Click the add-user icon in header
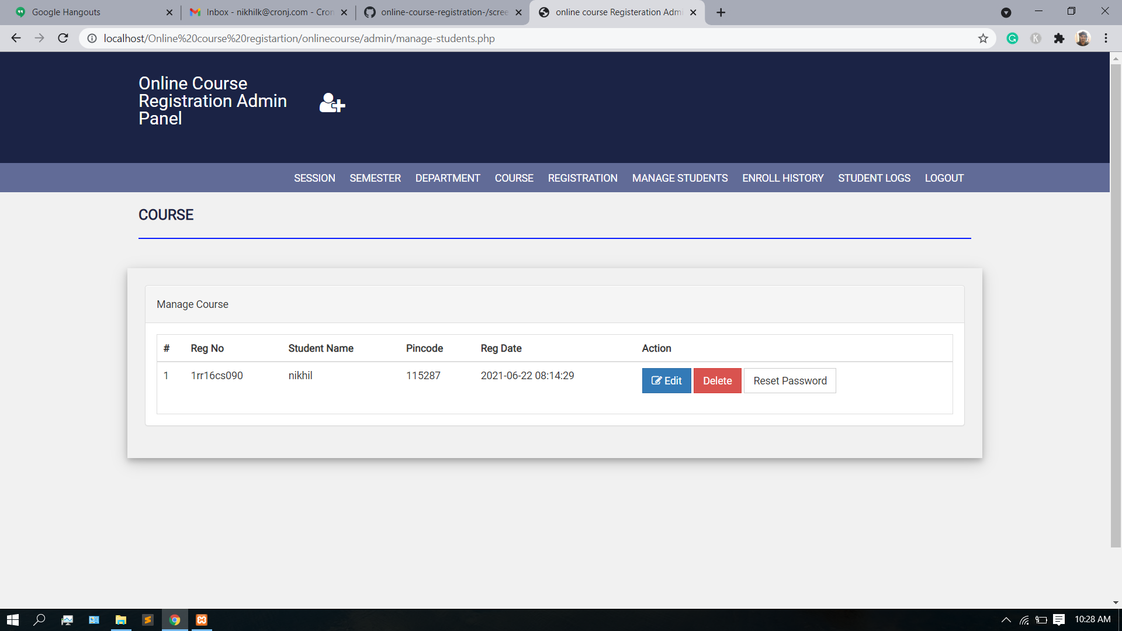Viewport: 1122px width, 631px height. [332, 103]
